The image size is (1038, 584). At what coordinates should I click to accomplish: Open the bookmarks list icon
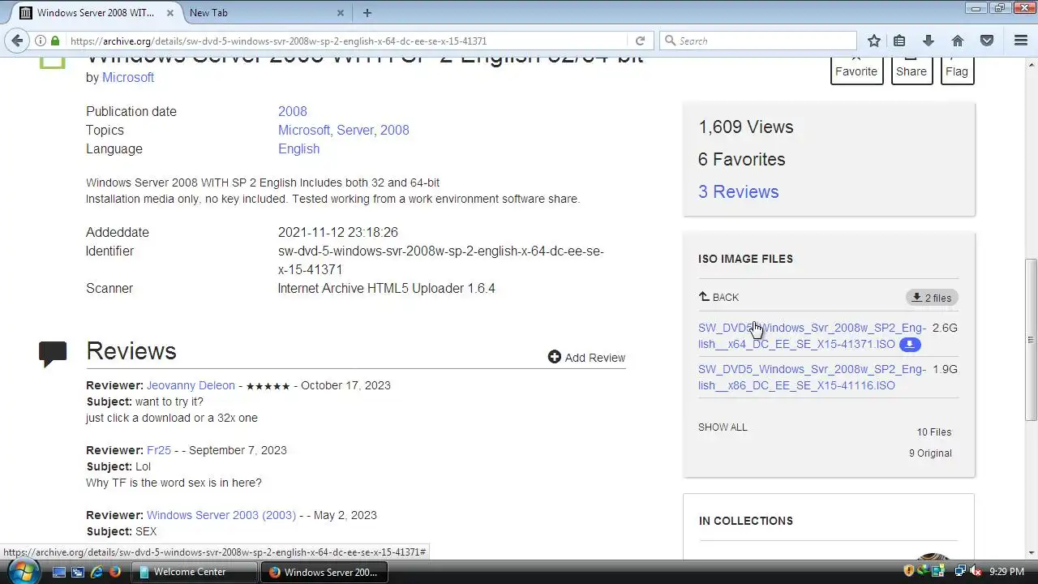pyautogui.click(x=899, y=41)
